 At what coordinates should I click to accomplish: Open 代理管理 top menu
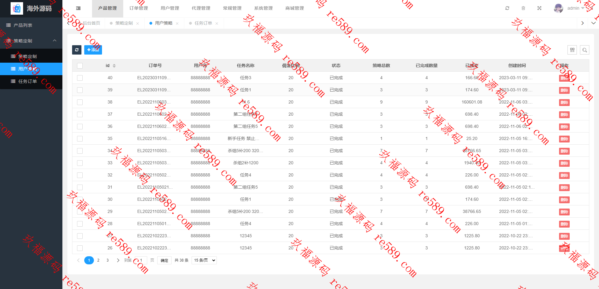coord(201,8)
